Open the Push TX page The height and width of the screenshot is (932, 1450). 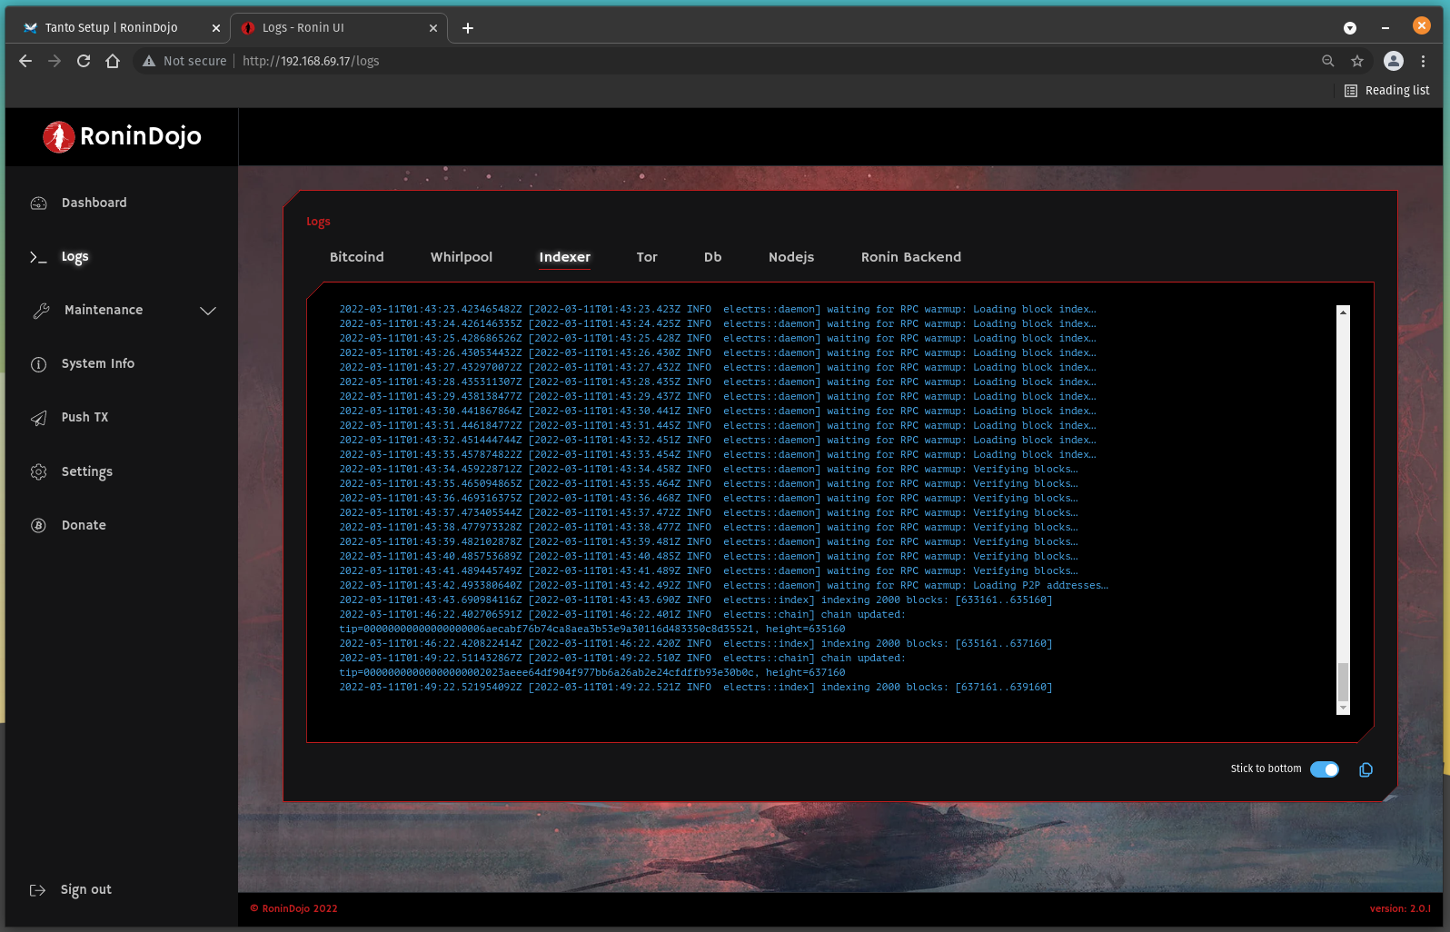84,418
